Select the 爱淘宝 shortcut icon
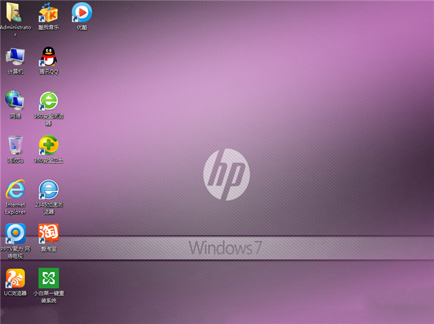 coord(48,233)
